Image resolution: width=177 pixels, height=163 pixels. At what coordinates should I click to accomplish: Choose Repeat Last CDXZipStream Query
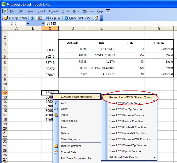tap(129, 97)
